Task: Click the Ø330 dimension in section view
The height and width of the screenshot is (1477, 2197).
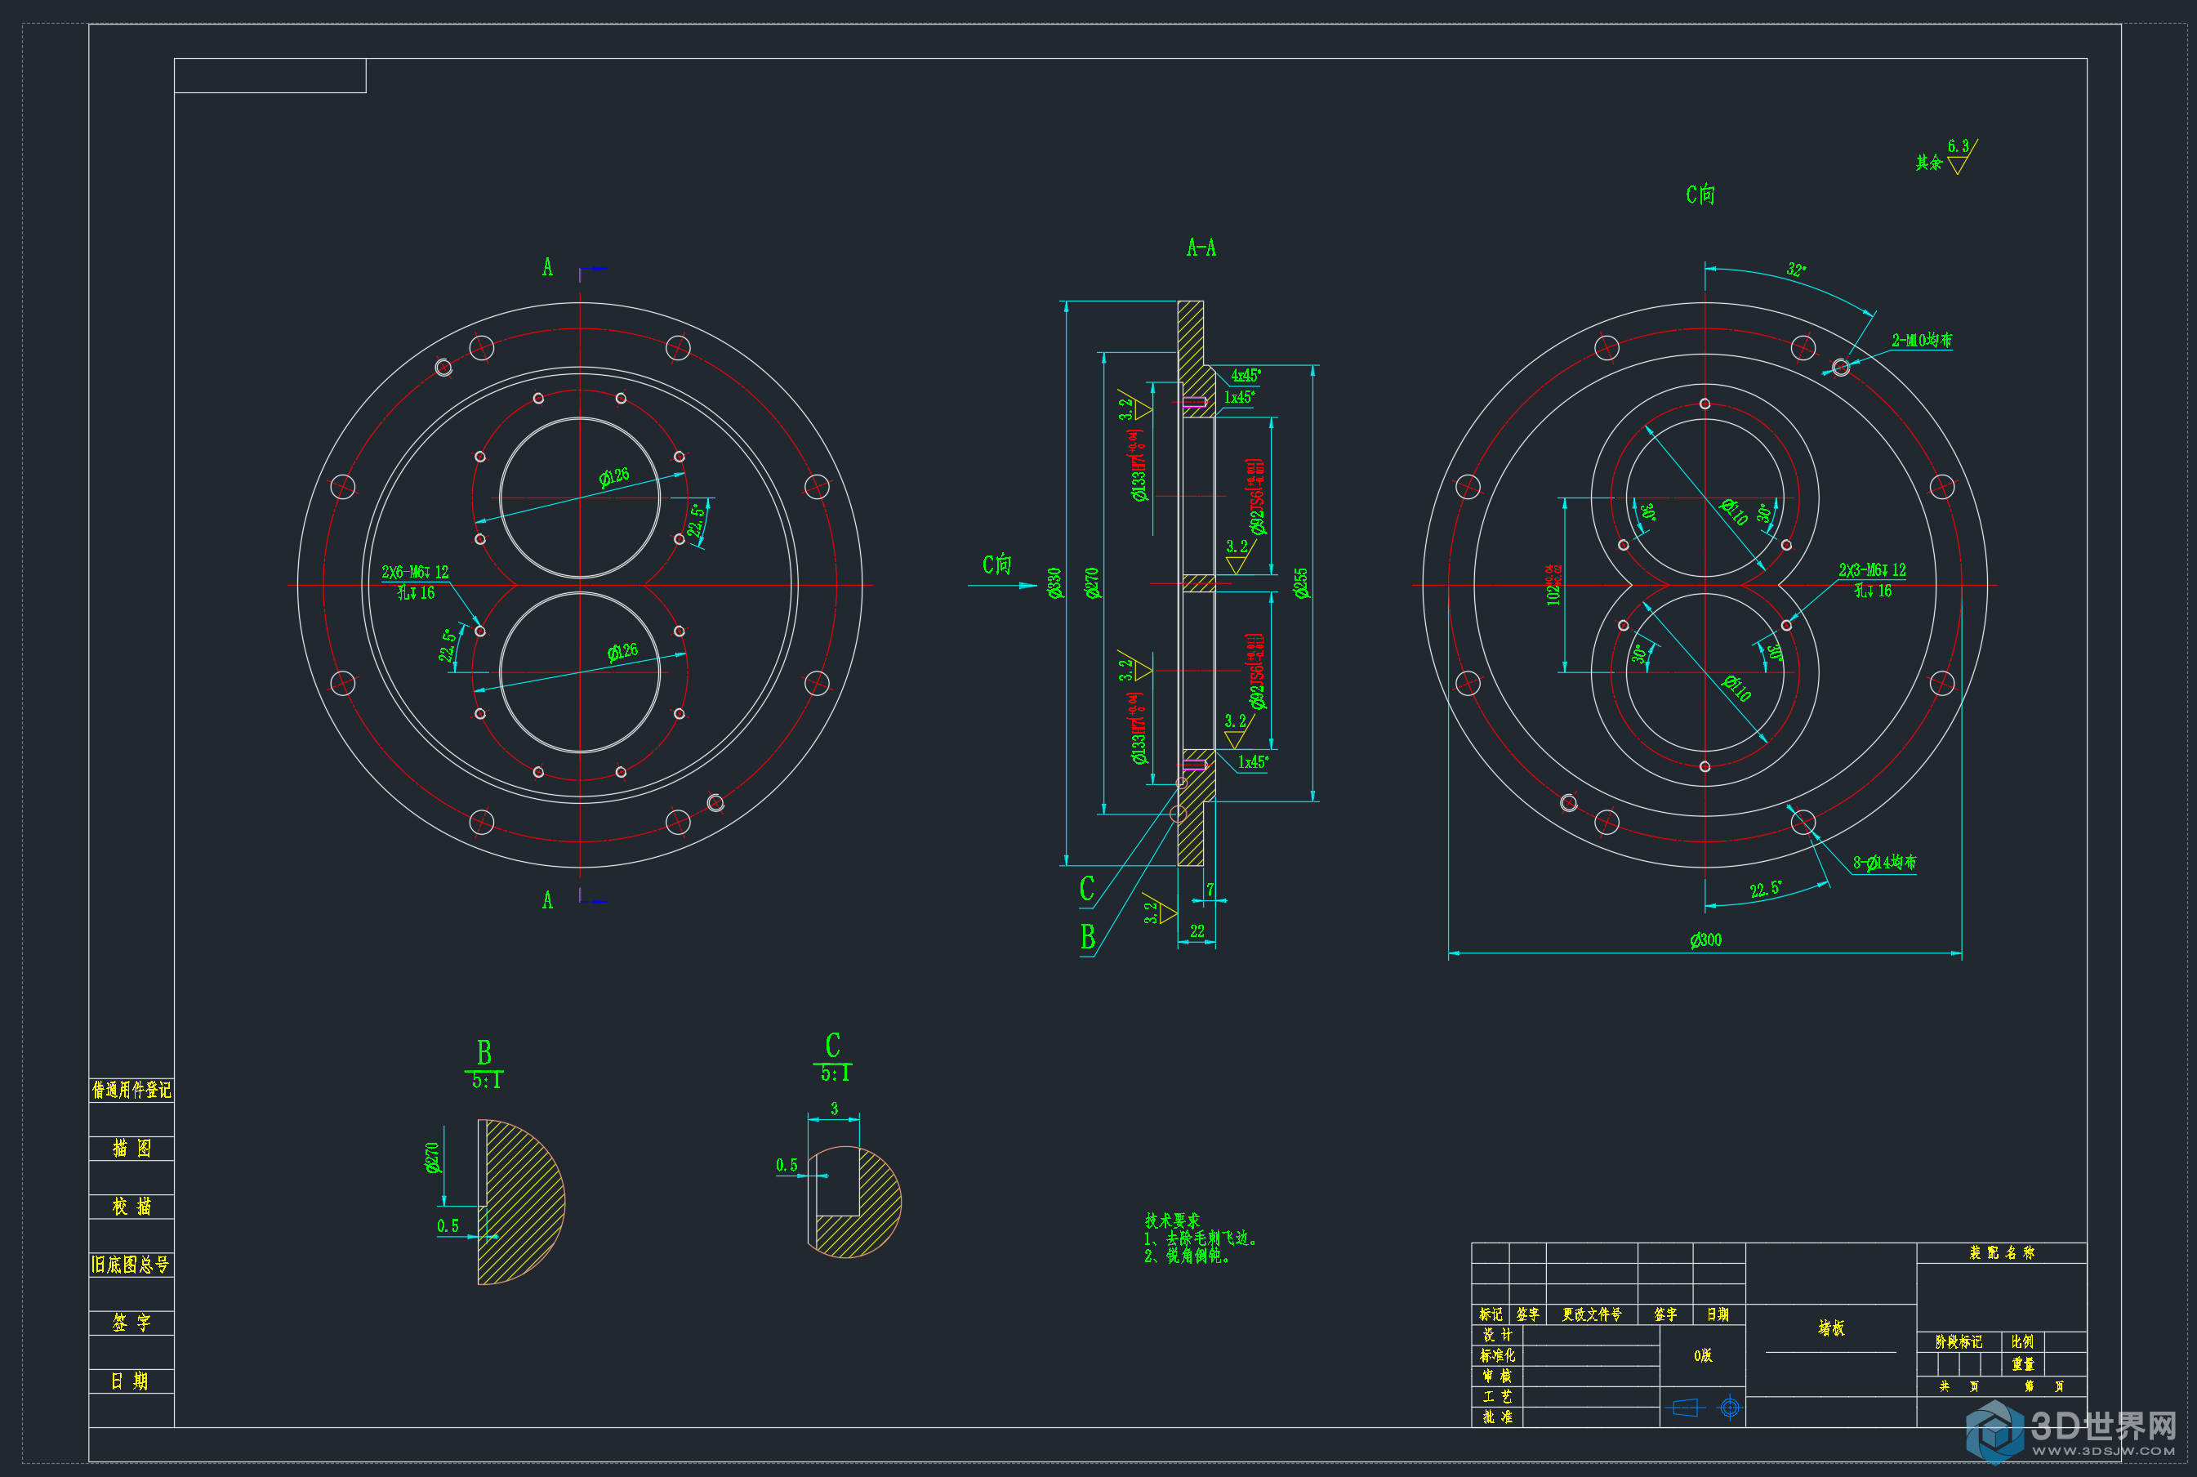Action: pyautogui.click(x=1054, y=582)
